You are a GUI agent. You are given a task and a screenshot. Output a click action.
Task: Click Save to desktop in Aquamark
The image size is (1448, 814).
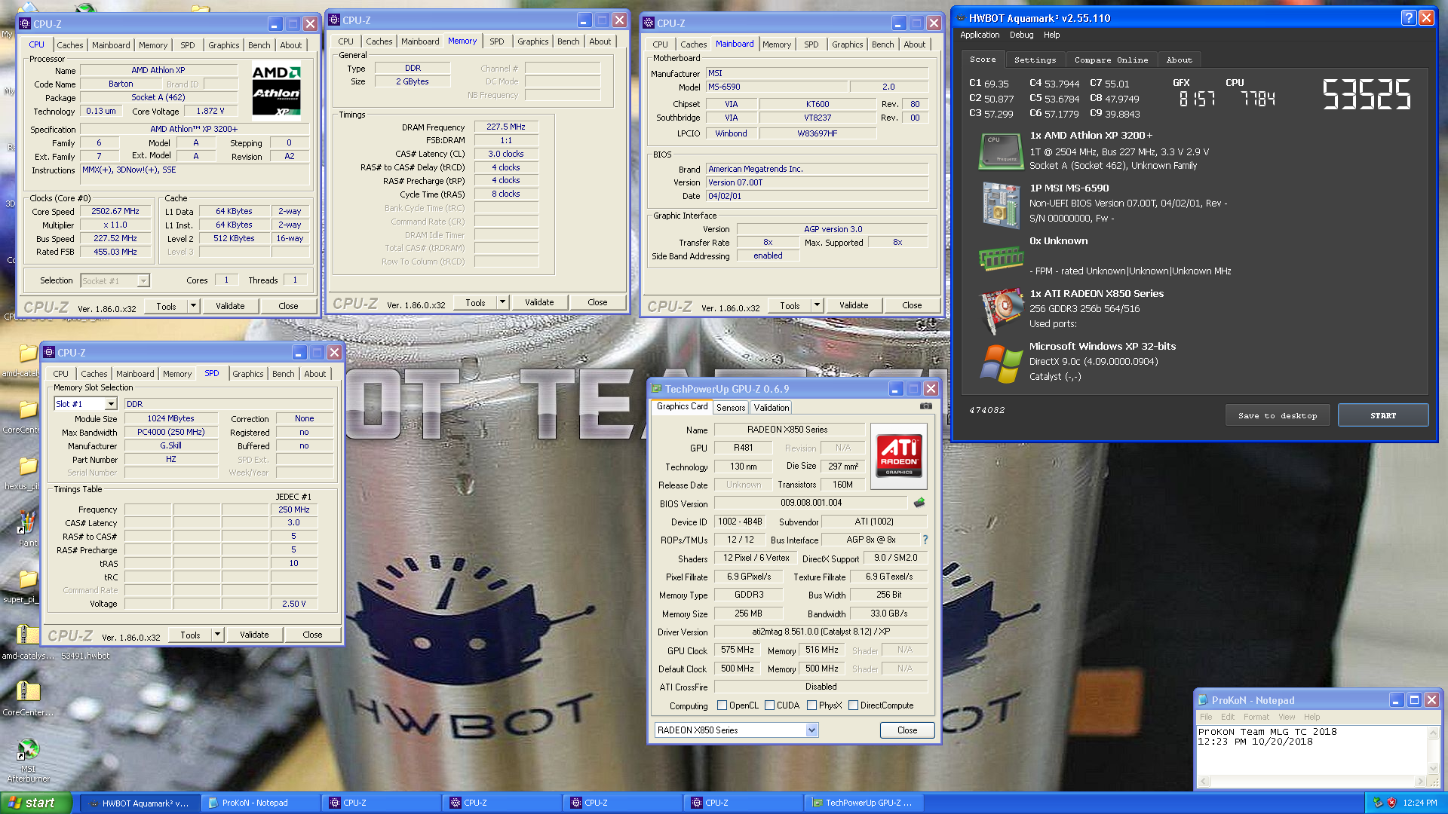(x=1278, y=415)
